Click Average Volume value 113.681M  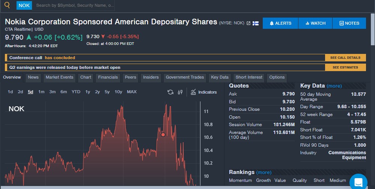coord(284,132)
